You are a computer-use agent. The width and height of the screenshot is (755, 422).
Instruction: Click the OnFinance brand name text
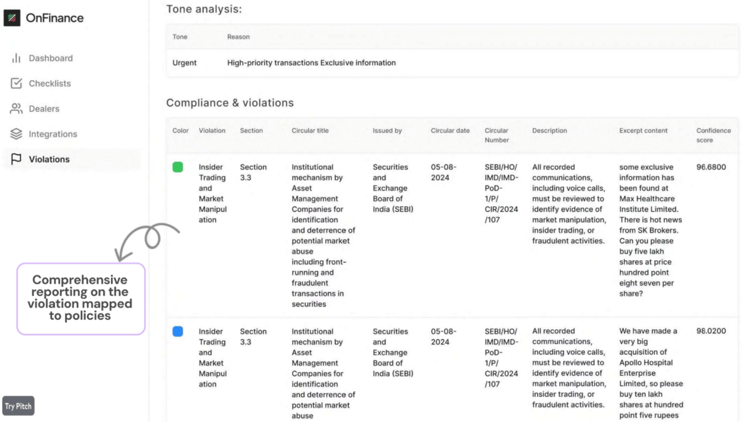tap(54, 18)
